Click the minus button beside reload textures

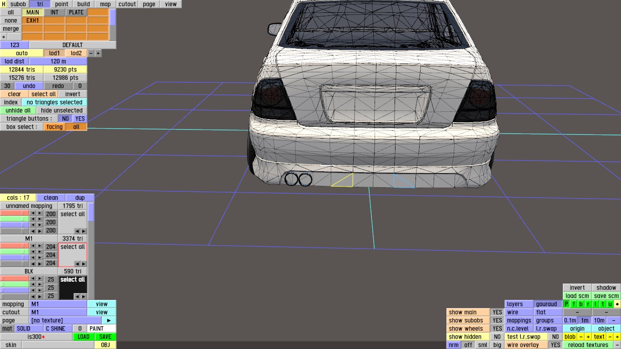pyautogui.click(x=617, y=345)
